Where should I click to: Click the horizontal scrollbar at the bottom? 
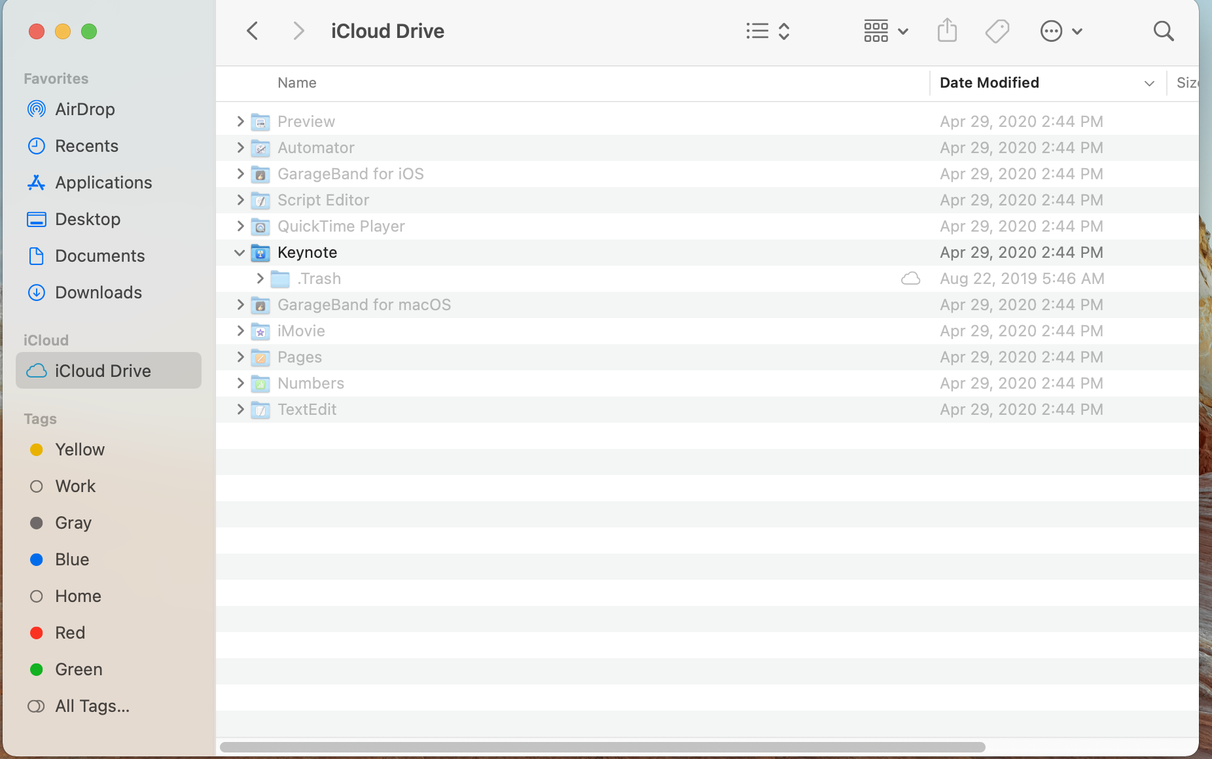[602, 747]
